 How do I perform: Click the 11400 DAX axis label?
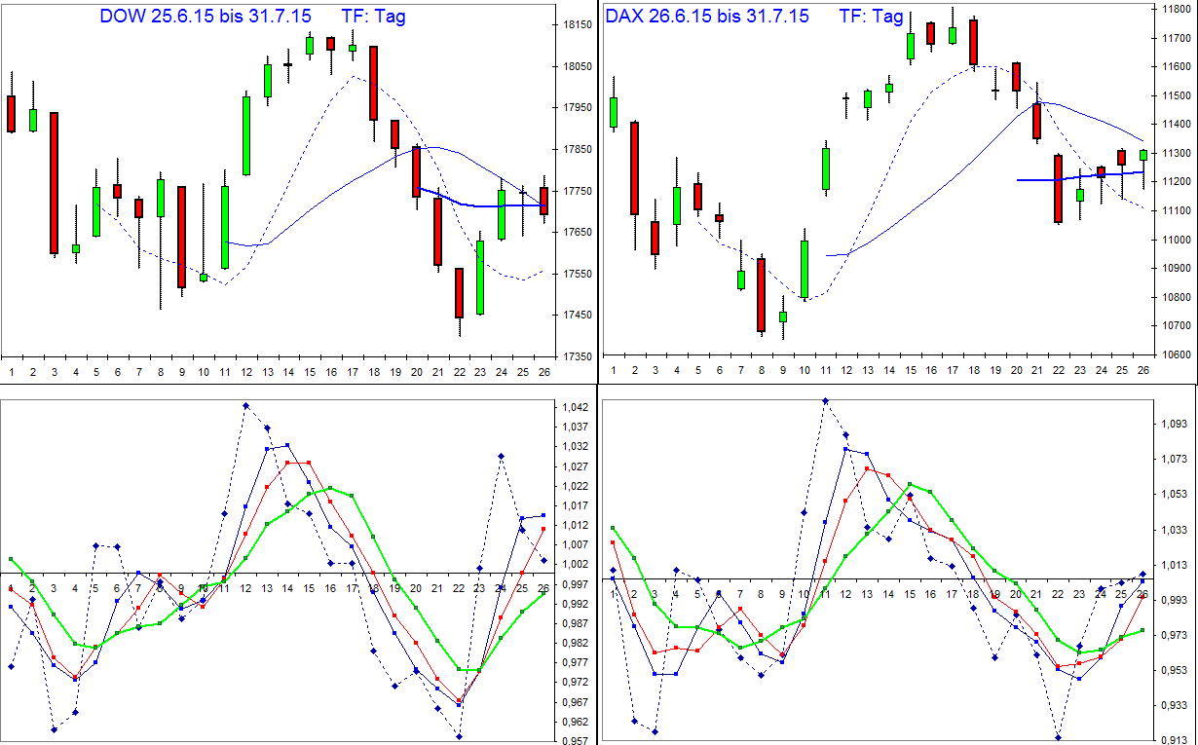[1178, 124]
